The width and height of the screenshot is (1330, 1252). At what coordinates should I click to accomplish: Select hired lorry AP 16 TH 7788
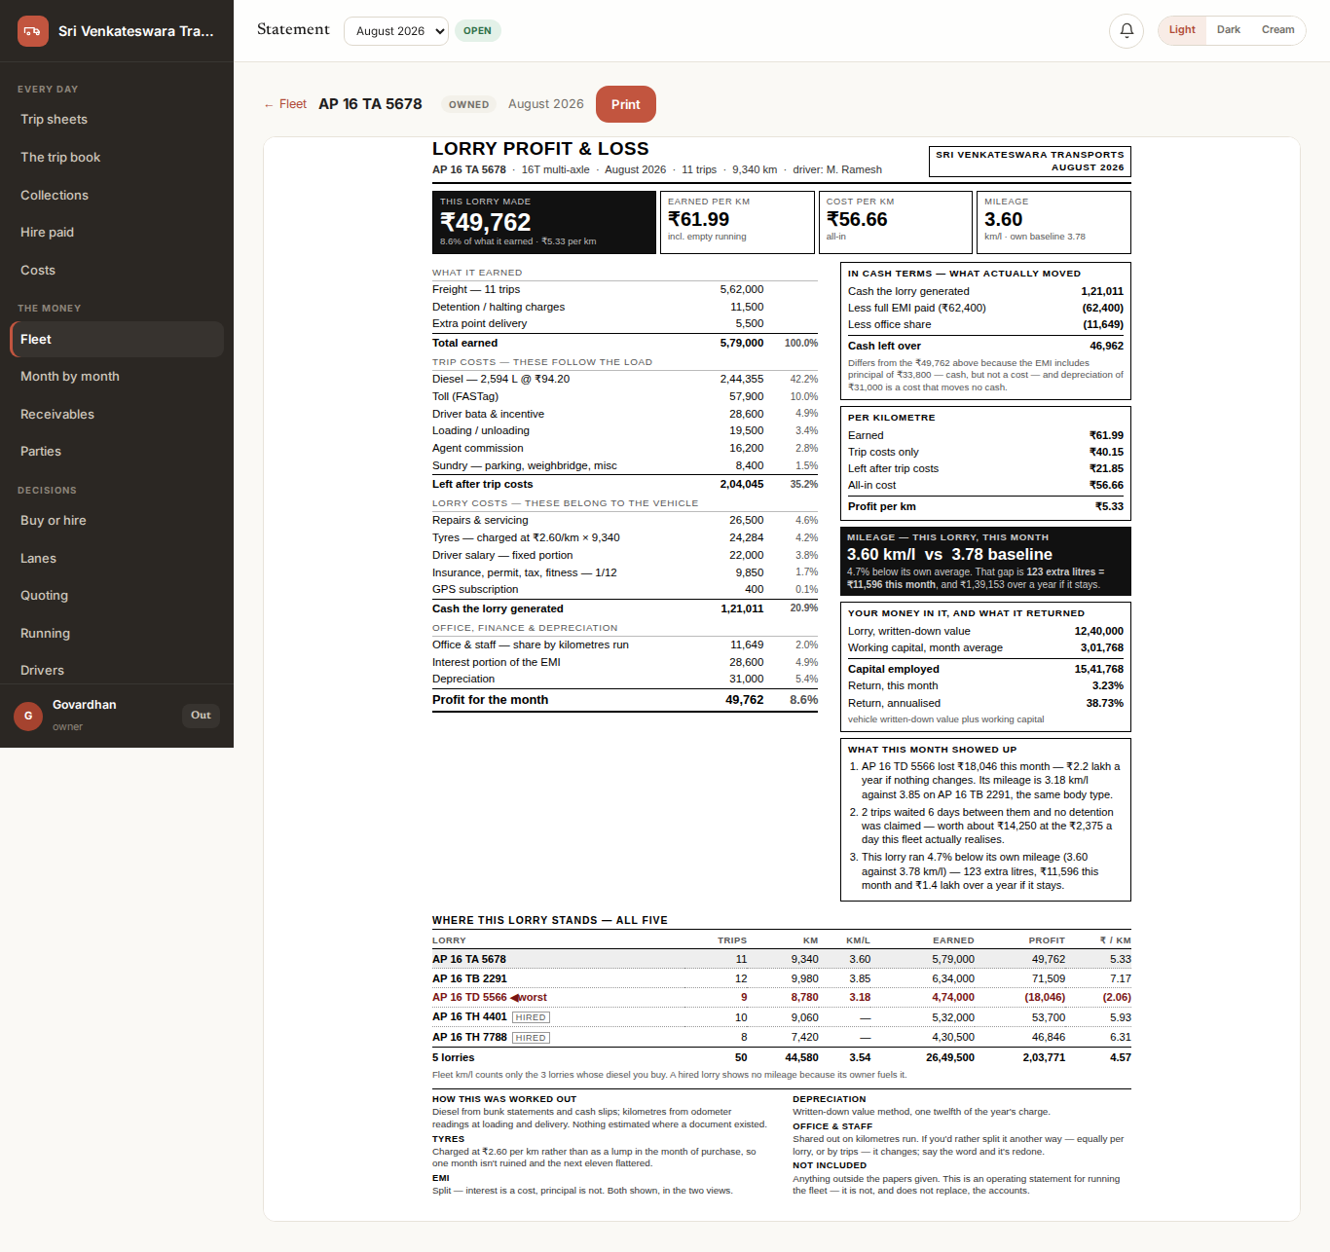[782, 1038]
